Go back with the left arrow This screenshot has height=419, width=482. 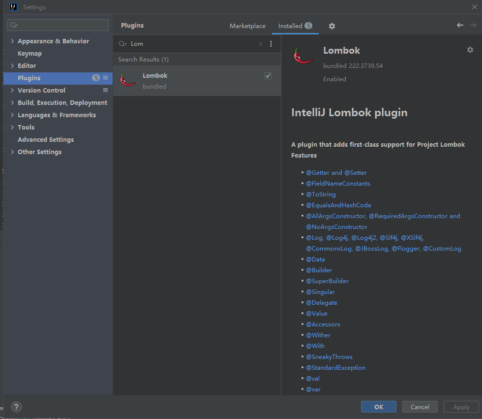[460, 25]
